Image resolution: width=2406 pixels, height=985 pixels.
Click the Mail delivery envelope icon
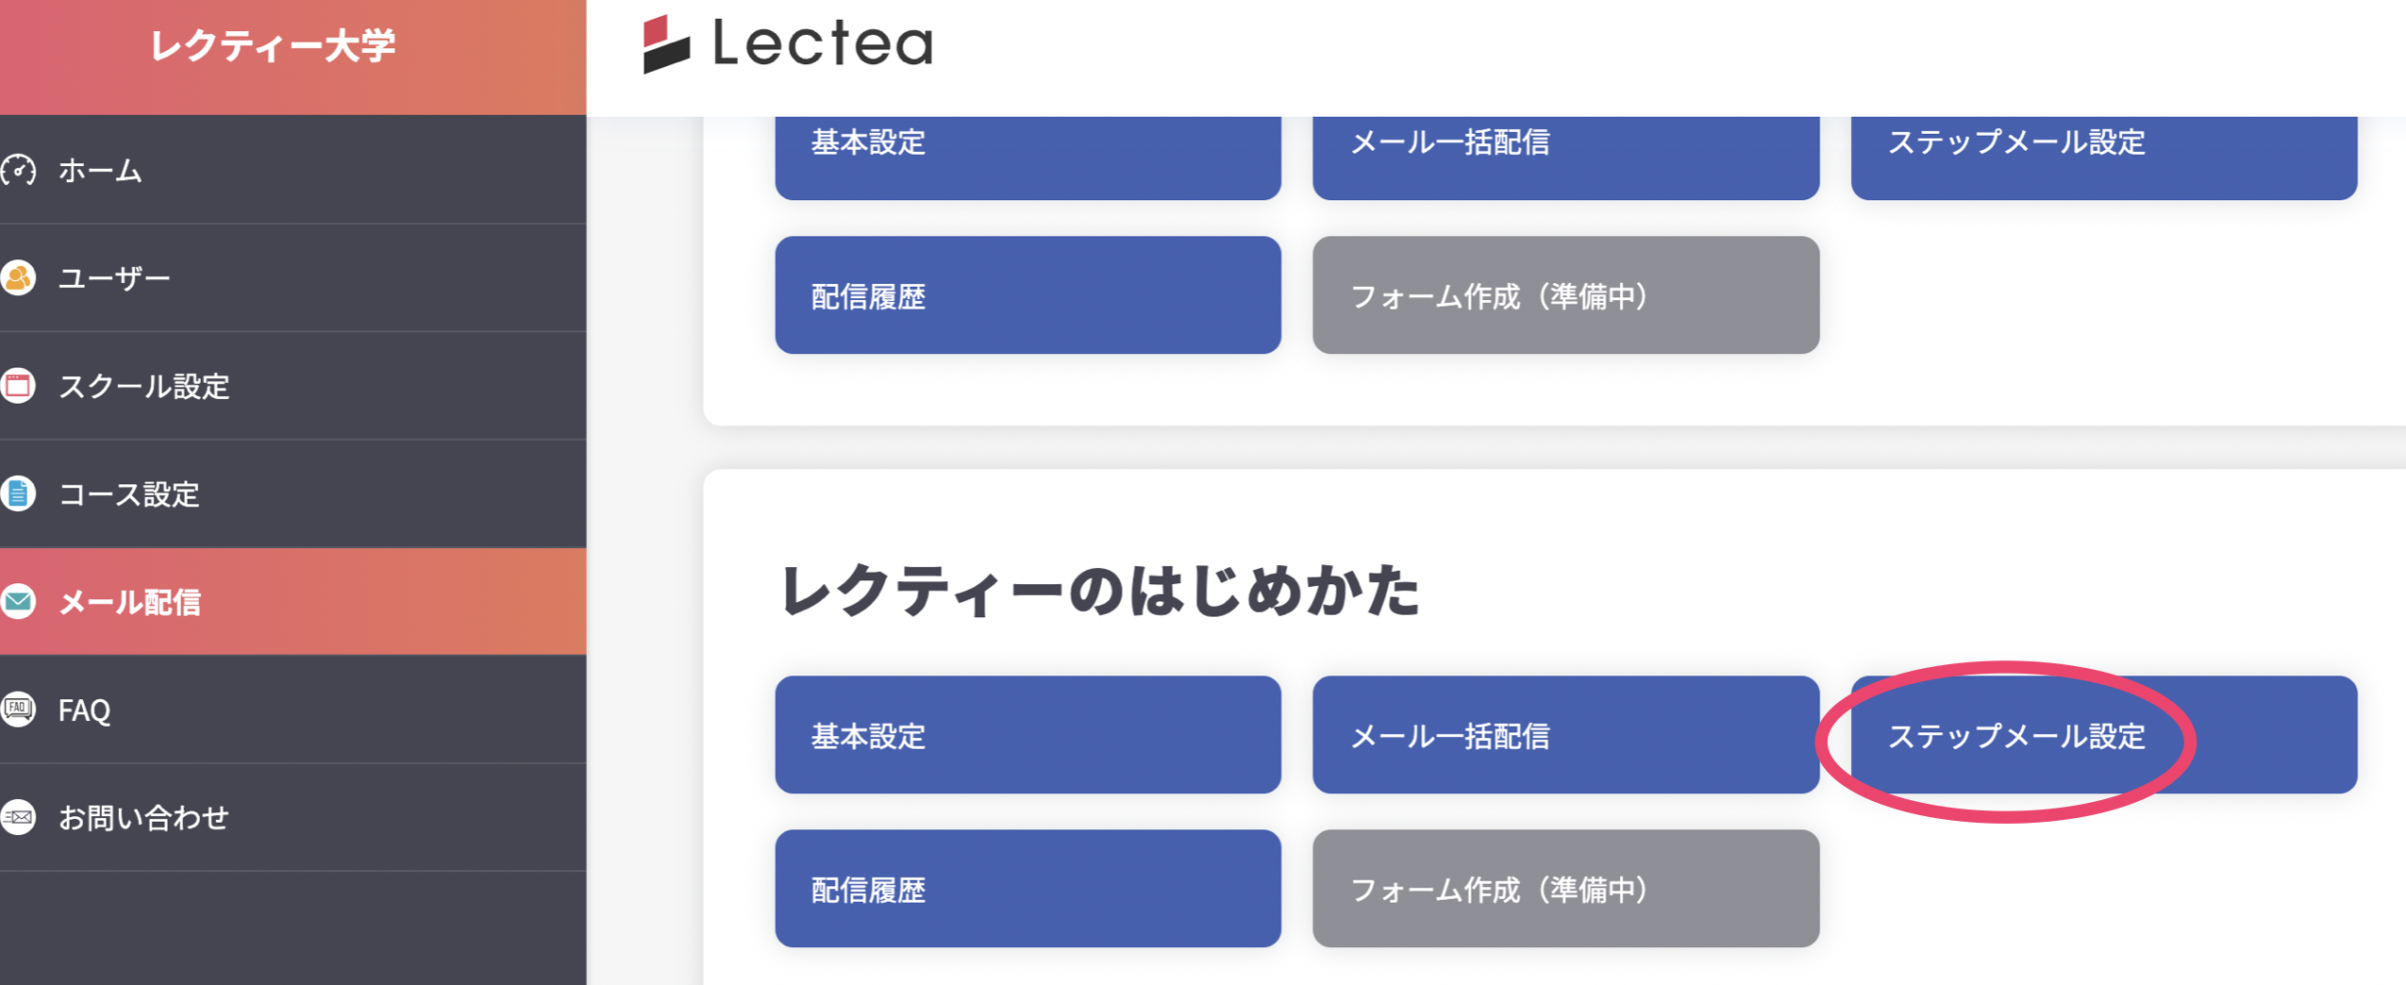point(18,601)
